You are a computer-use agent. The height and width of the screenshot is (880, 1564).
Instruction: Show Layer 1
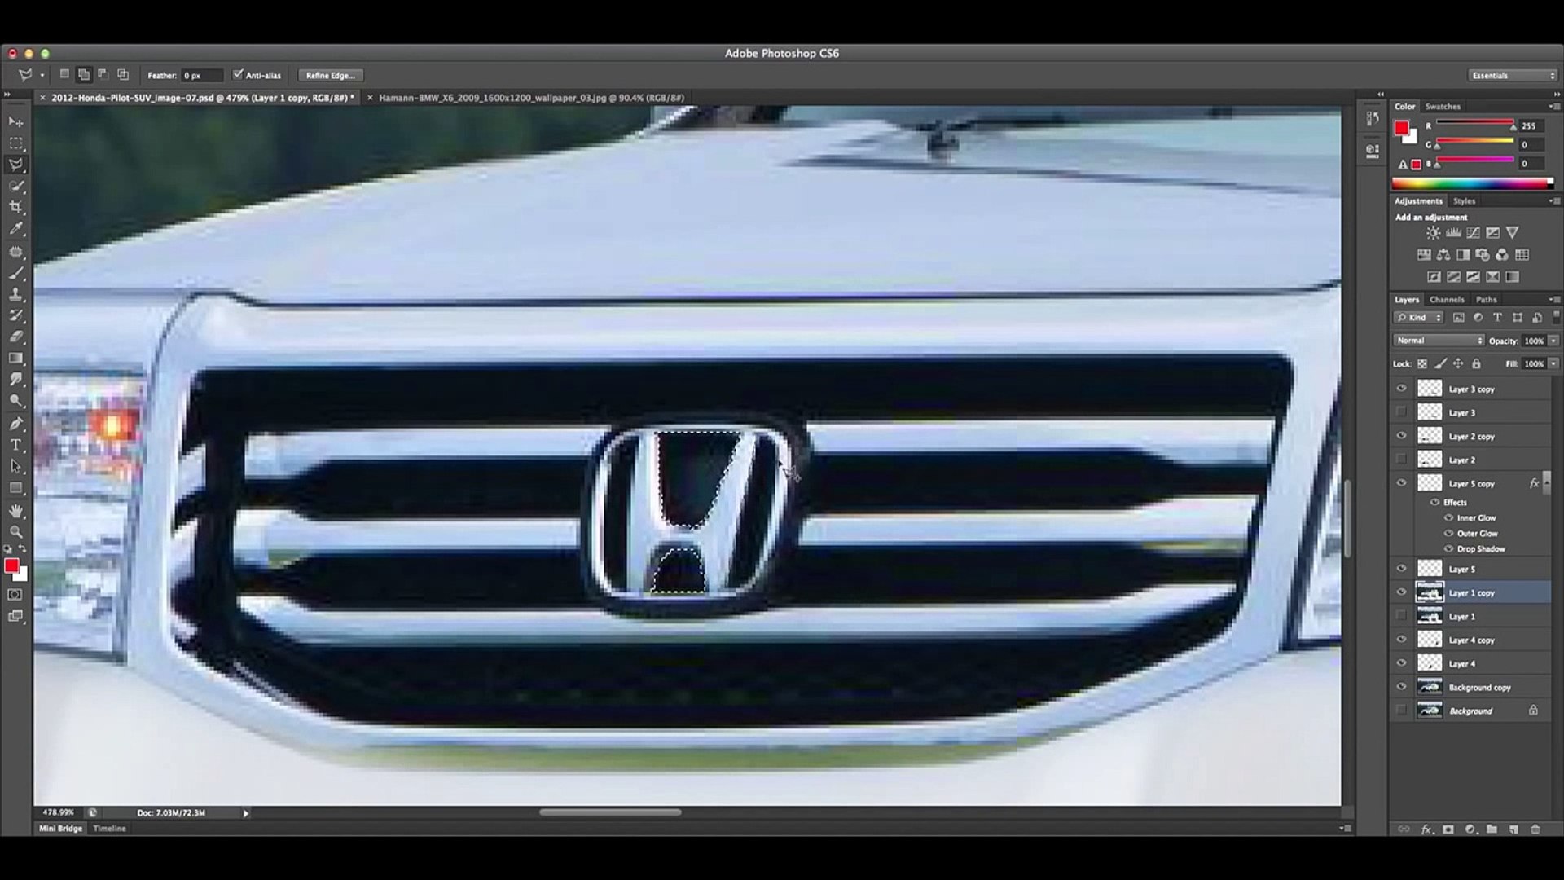pyautogui.click(x=1401, y=616)
